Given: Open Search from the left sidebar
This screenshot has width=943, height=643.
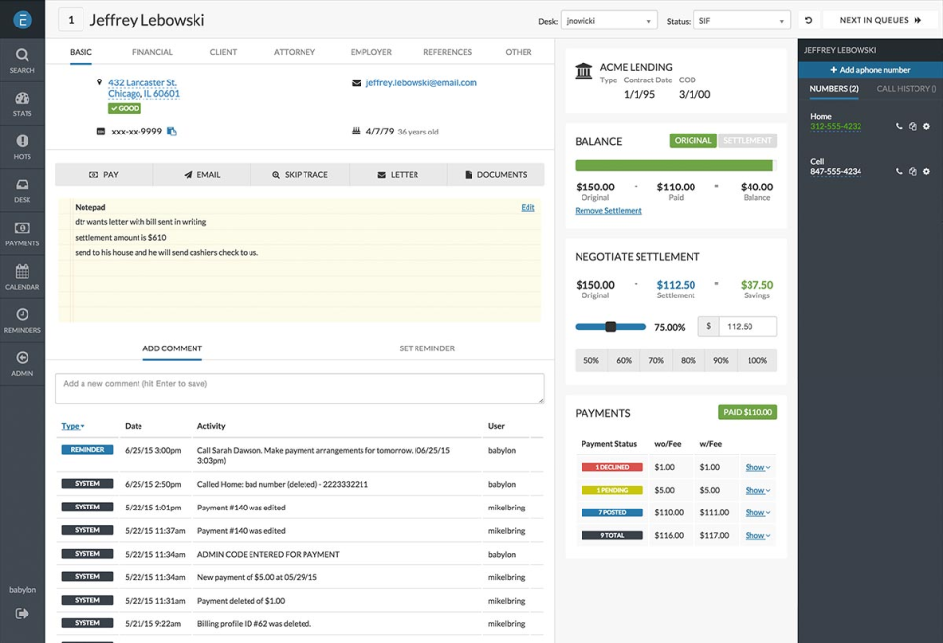Looking at the screenshot, I should pyautogui.click(x=22, y=60).
